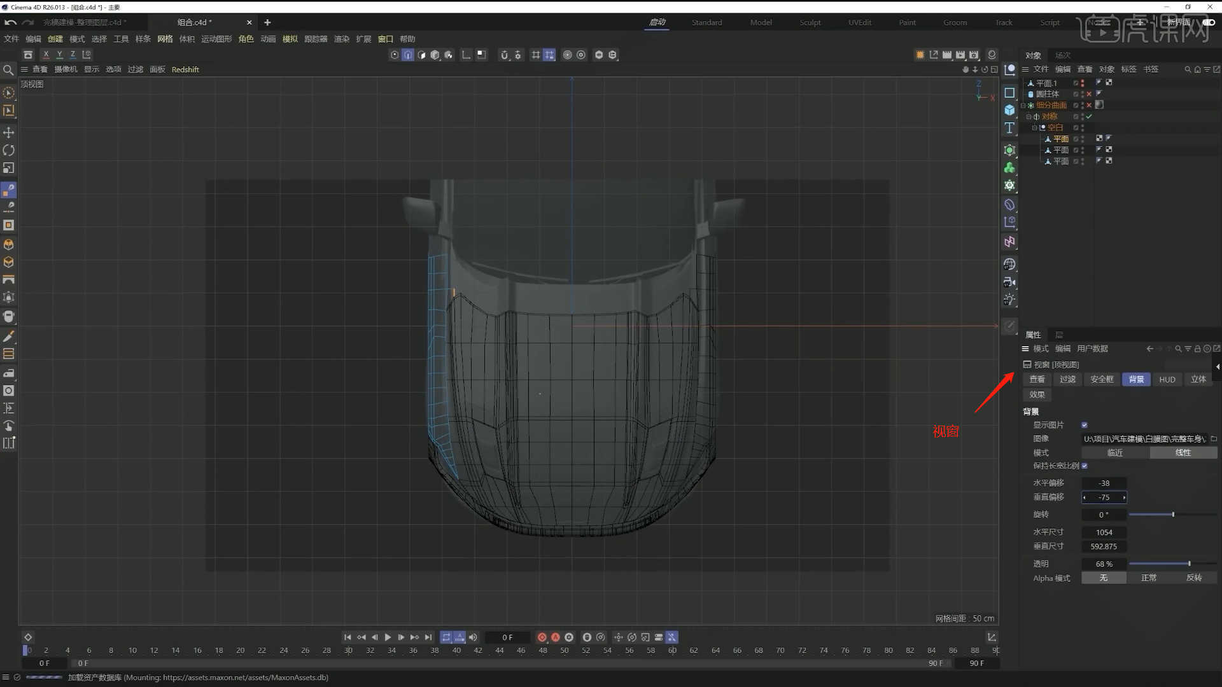This screenshot has height=687, width=1222.
Task: Click the 旋转 rotation slider
Action: click(x=1172, y=515)
